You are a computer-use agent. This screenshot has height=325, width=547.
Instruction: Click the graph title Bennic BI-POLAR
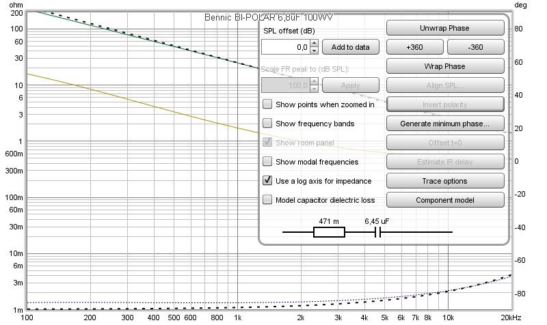click(x=268, y=17)
